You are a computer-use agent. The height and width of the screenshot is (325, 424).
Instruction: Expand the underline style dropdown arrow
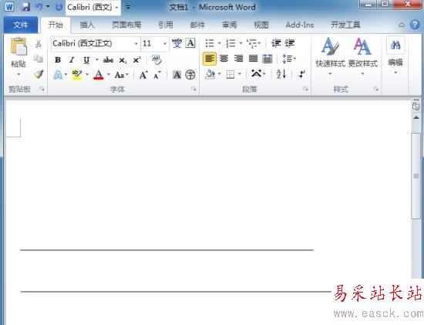(x=97, y=59)
